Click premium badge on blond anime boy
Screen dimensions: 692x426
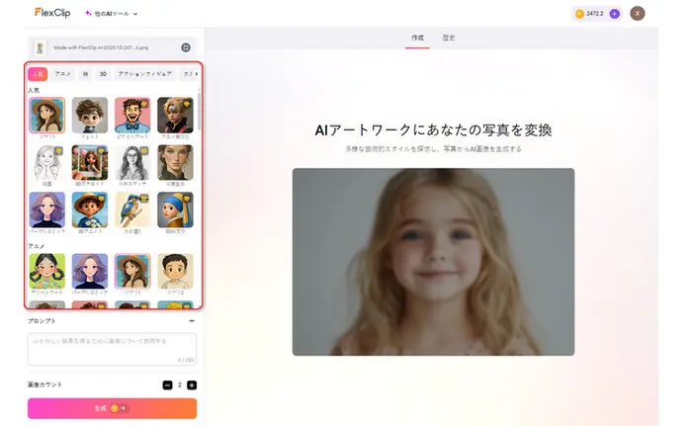point(187,104)
